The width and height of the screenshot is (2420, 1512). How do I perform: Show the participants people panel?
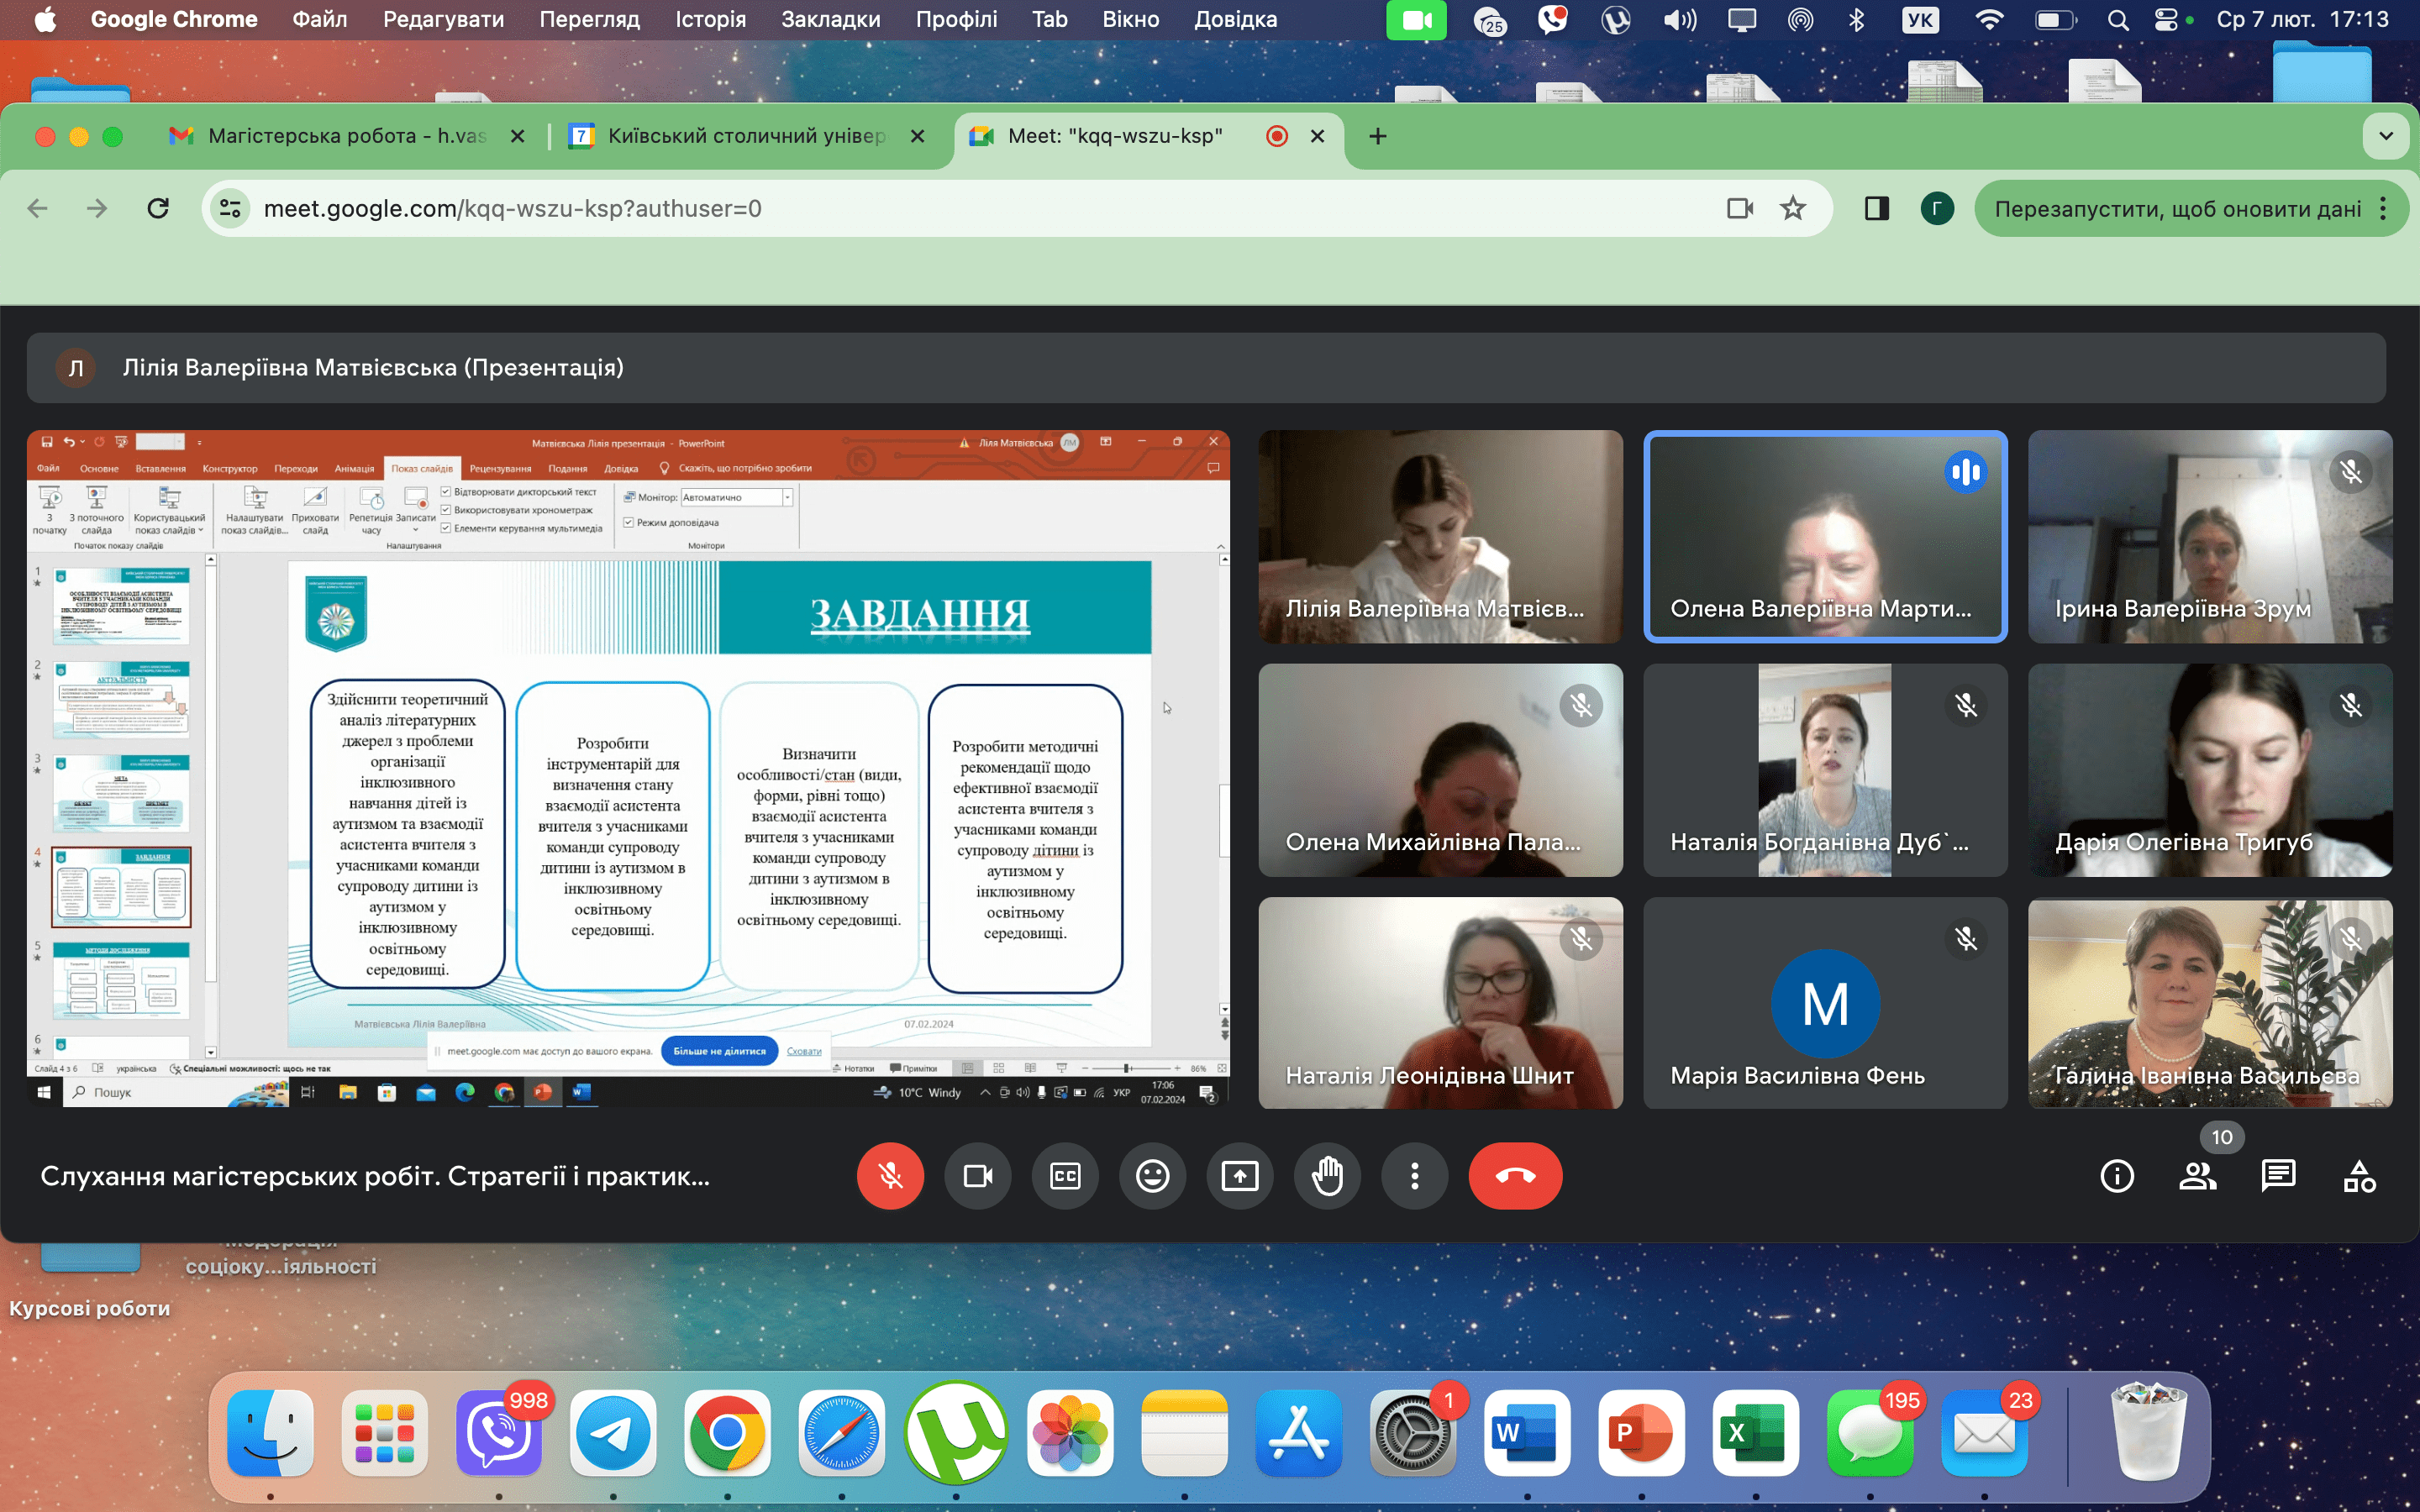click(x=2197, y=1176)
